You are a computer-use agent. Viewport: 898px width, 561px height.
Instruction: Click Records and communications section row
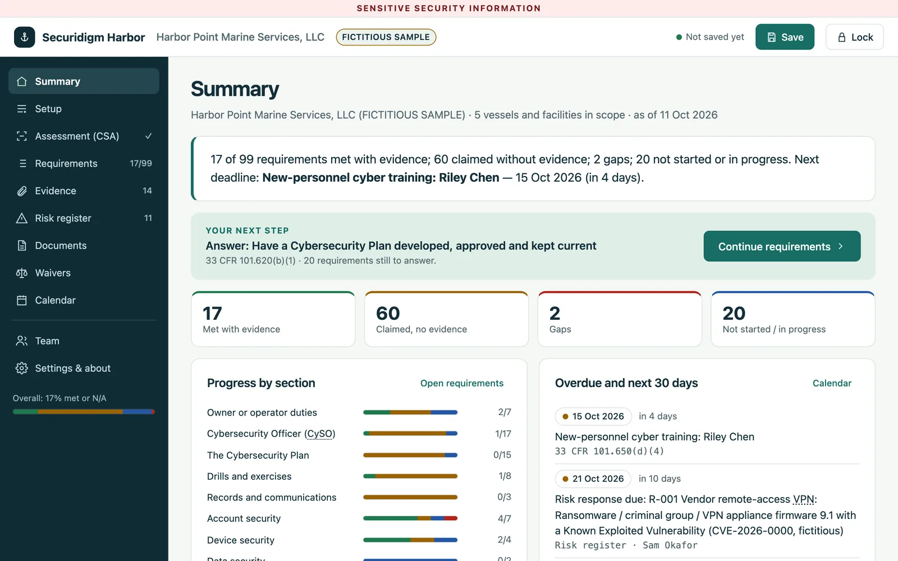pos(359,498)
